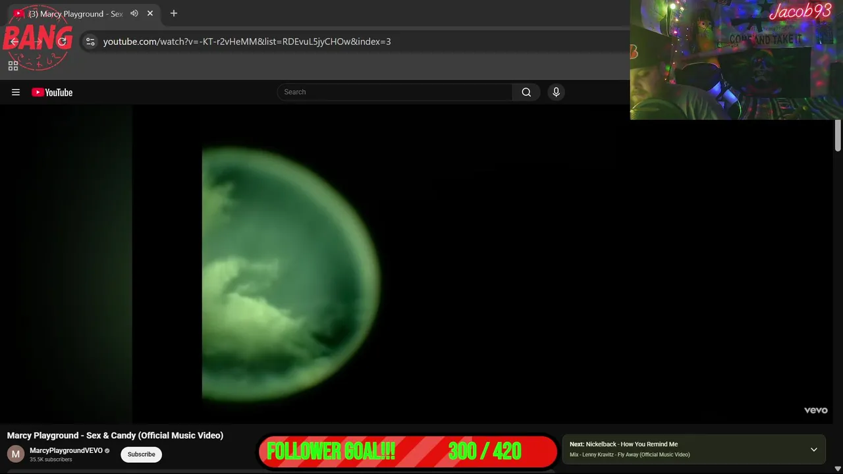Go forward with the browser forward arrow

pyautogui.click(x=38, y=41)
